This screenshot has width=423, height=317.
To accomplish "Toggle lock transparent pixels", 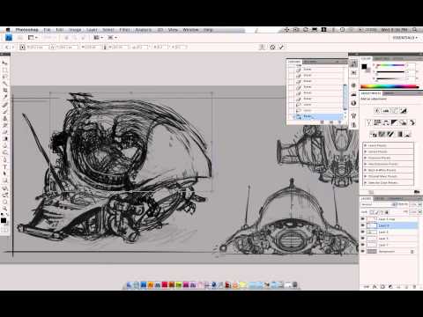I will [x=372, y=212].
